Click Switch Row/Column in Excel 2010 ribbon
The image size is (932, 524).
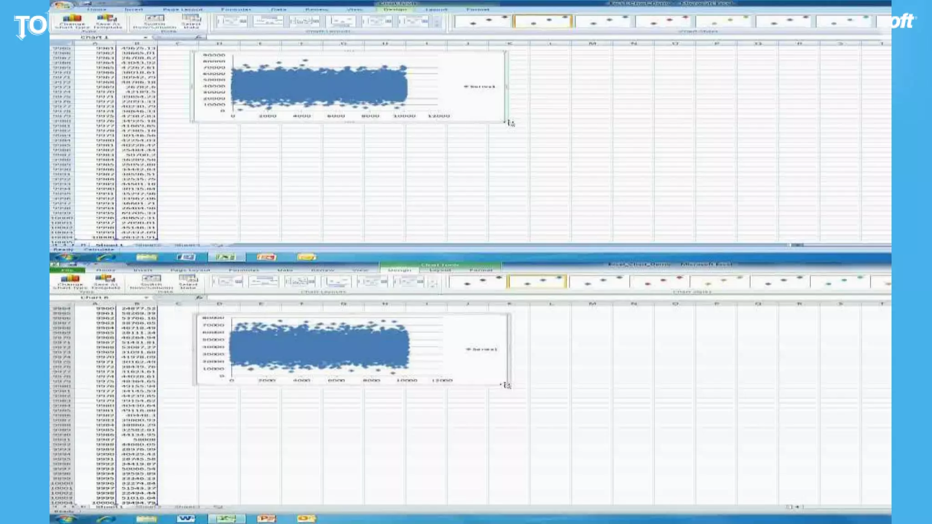(151, 282)
